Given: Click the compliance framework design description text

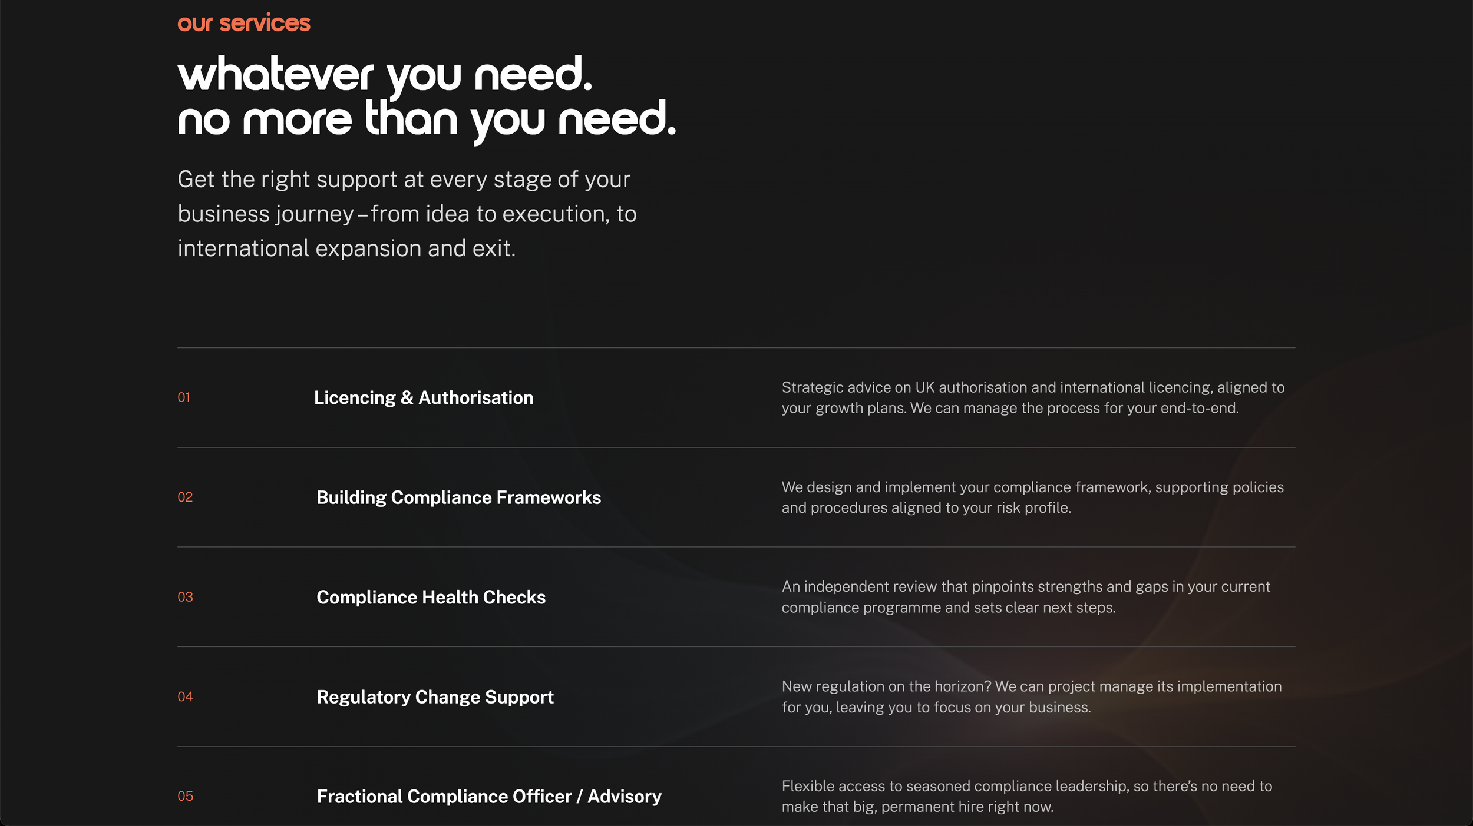Looking at the screenshot, I should [x=1032, y=497].
